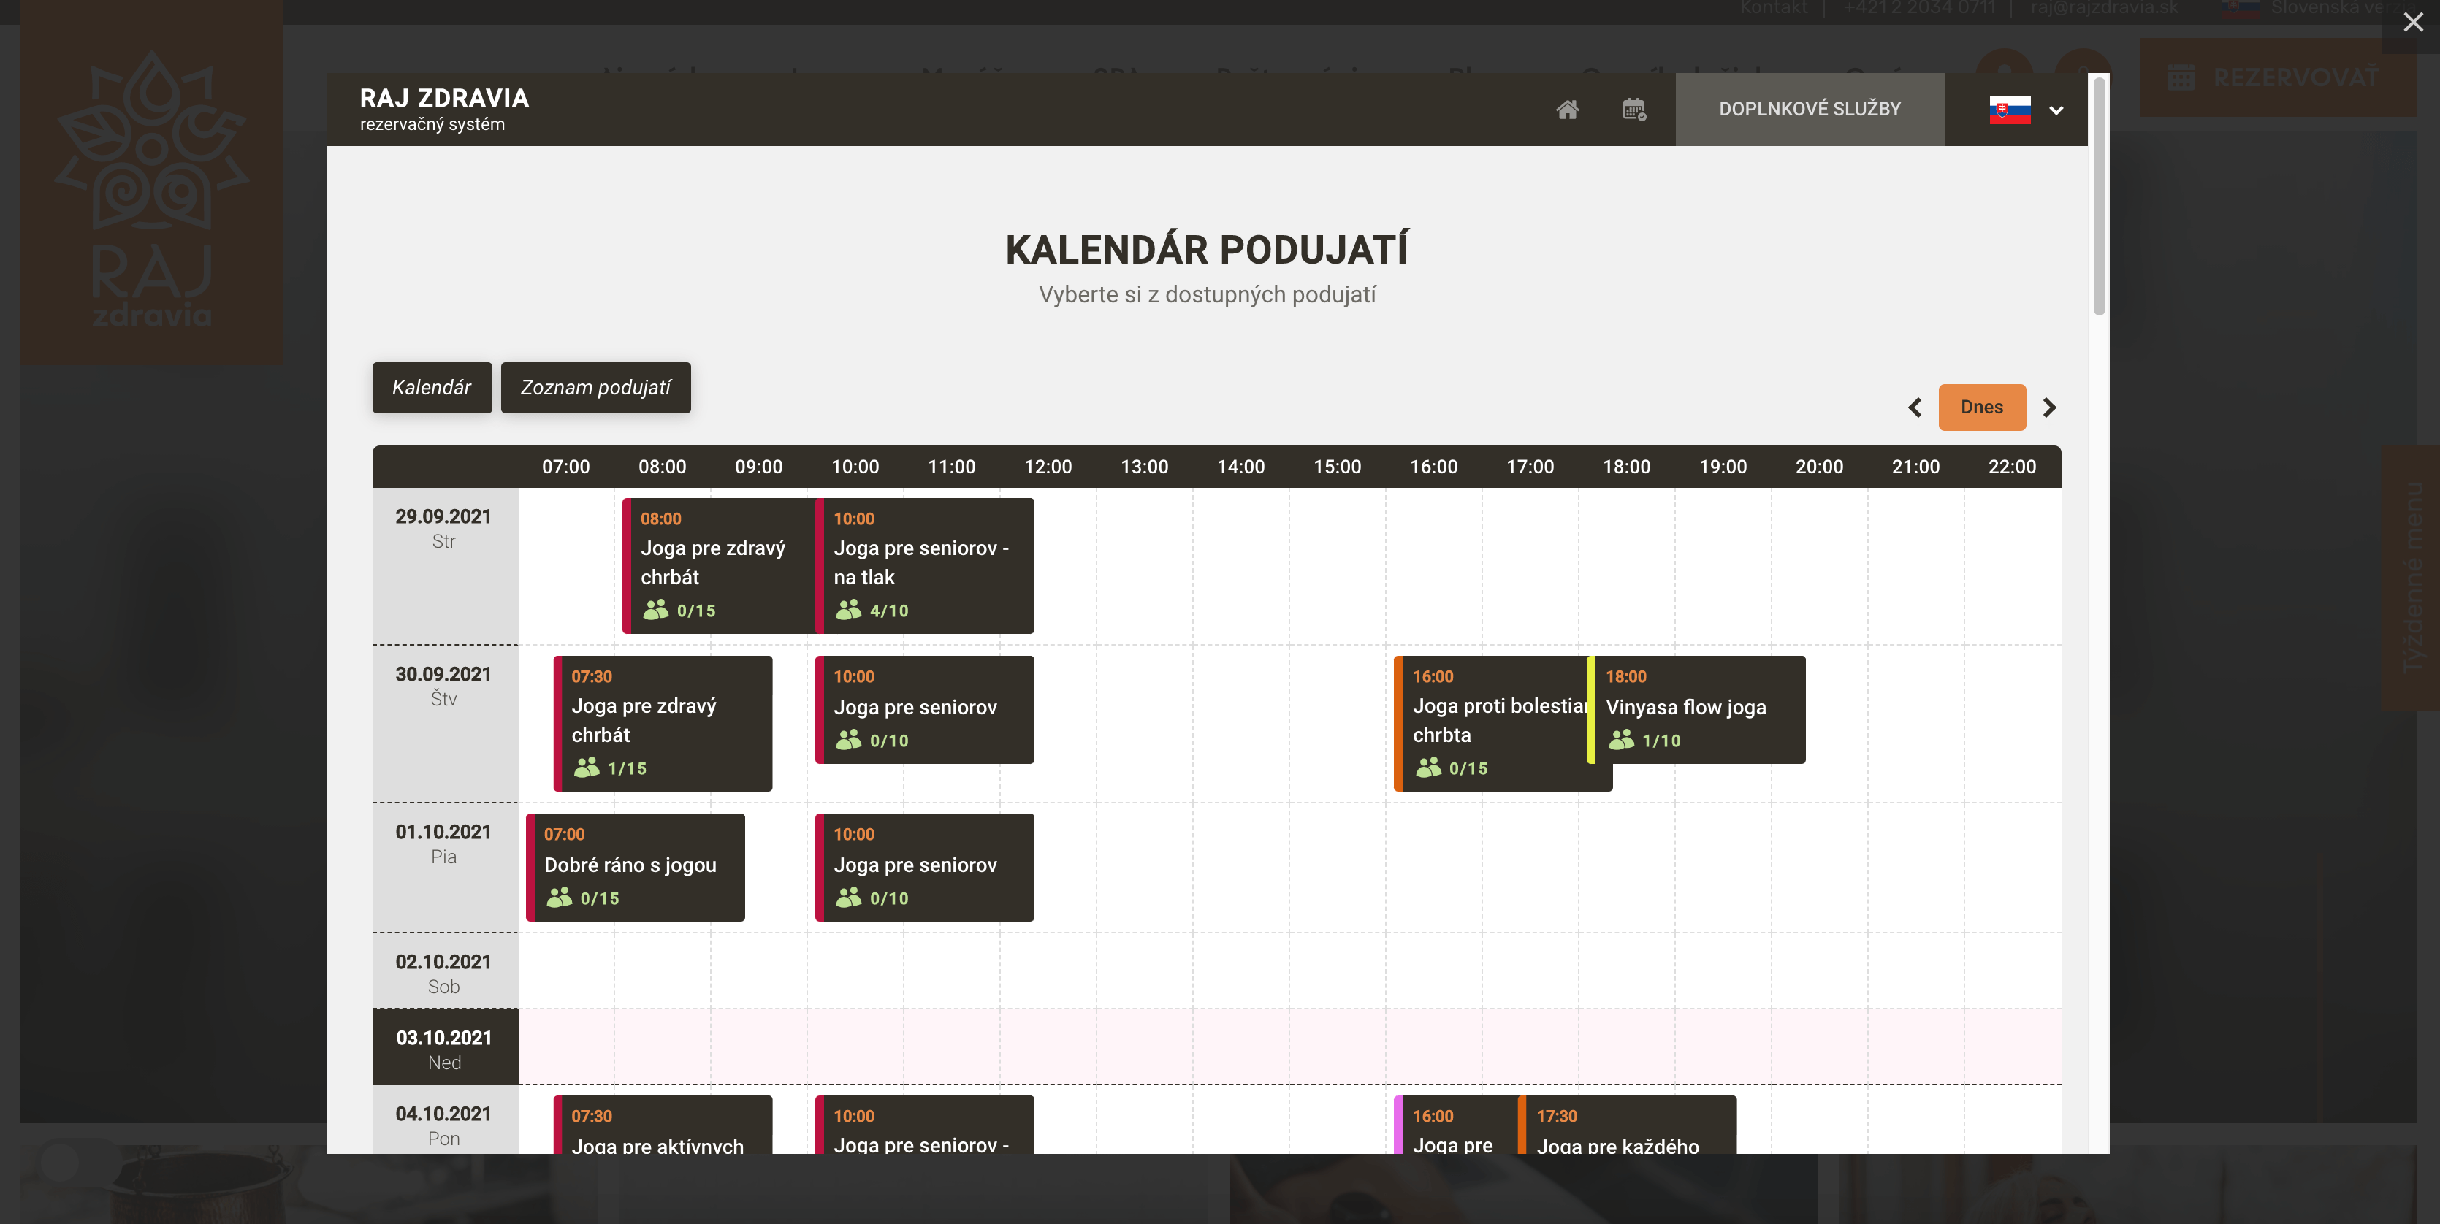
Task: Select the 01.10.2021 Pia date row
Action: coord(444,867)
